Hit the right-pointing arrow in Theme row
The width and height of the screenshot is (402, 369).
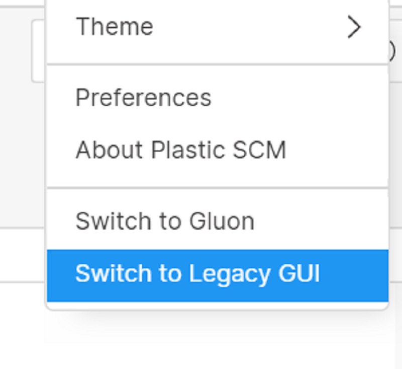354,27
